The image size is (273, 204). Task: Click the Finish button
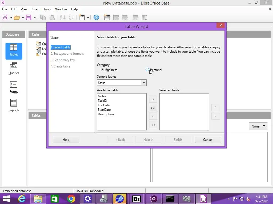[x=178, y=139]
